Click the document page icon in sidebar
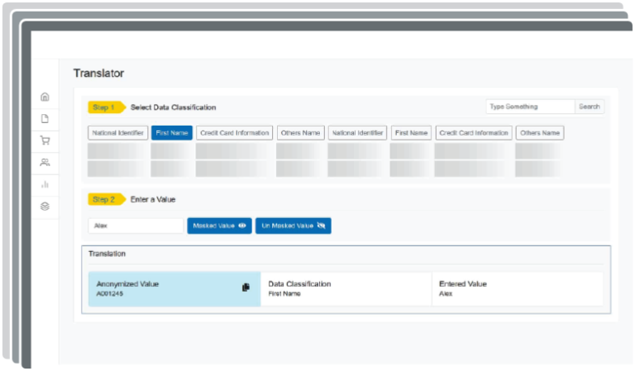The width and height of the screenshot is (635, 371). (45, 118)
